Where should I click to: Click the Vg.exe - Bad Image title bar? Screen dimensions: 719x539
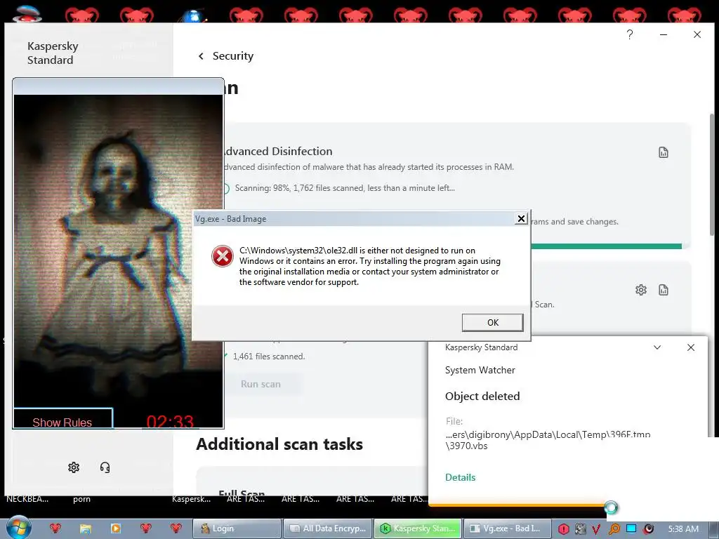(x=353, y=219)
